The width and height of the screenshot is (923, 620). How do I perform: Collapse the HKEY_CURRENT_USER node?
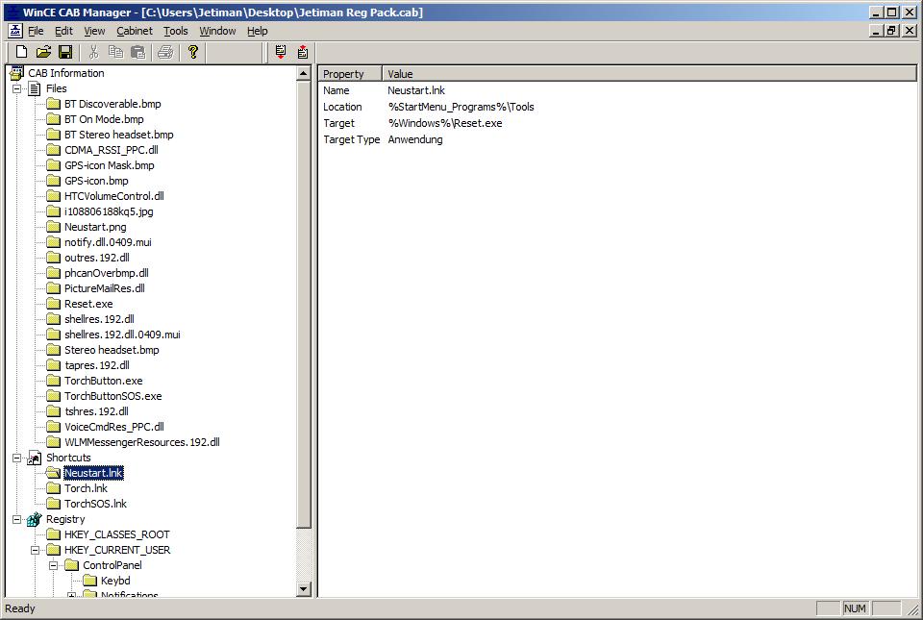[x=36, y=550]
